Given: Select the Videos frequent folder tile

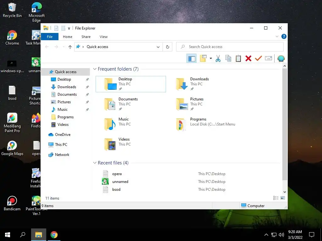Looking at the screenshot, I should coord(130,144).
